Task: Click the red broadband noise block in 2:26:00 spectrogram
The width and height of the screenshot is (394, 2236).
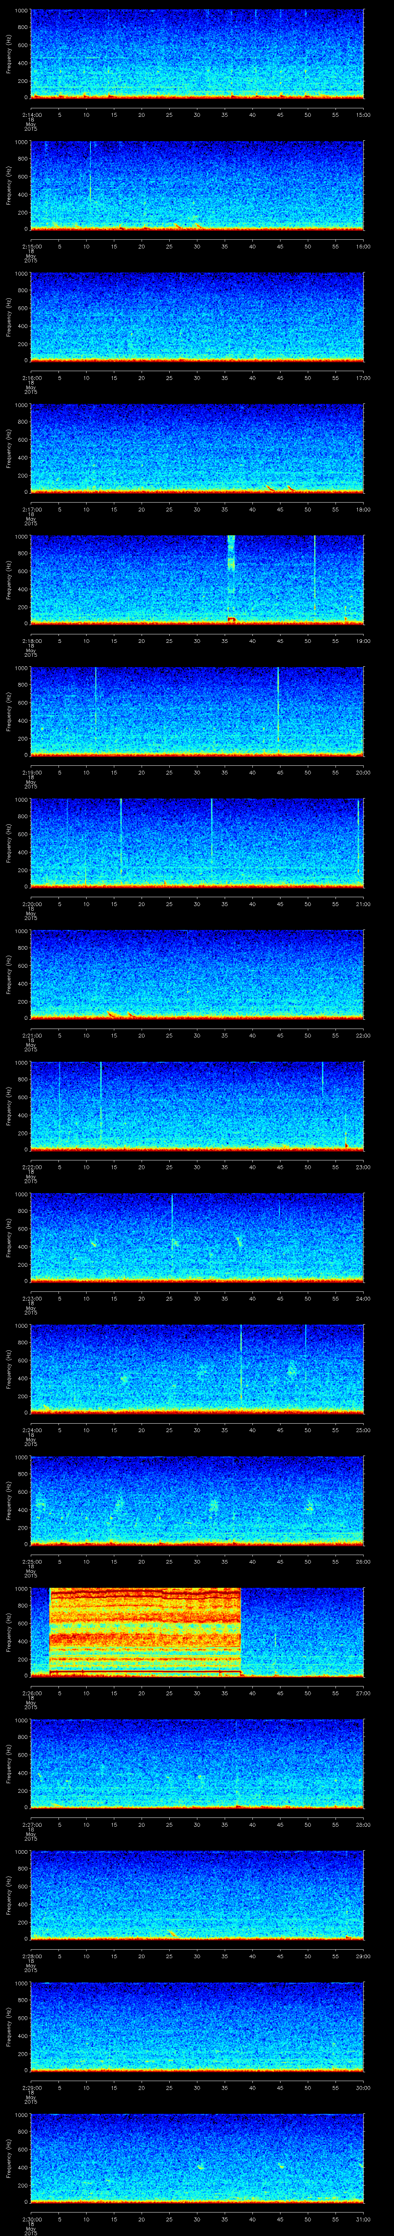Action: click(145, 1631)
